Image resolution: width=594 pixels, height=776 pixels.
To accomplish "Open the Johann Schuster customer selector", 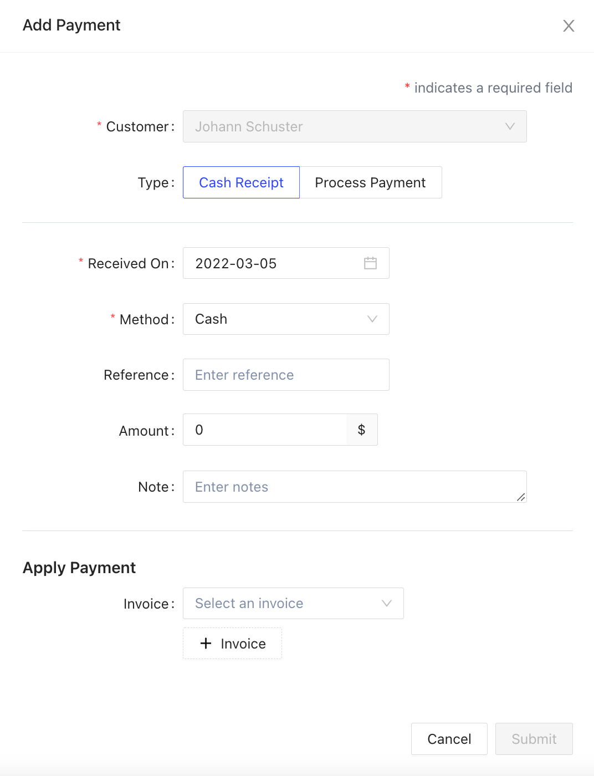I will coord(344,126).
